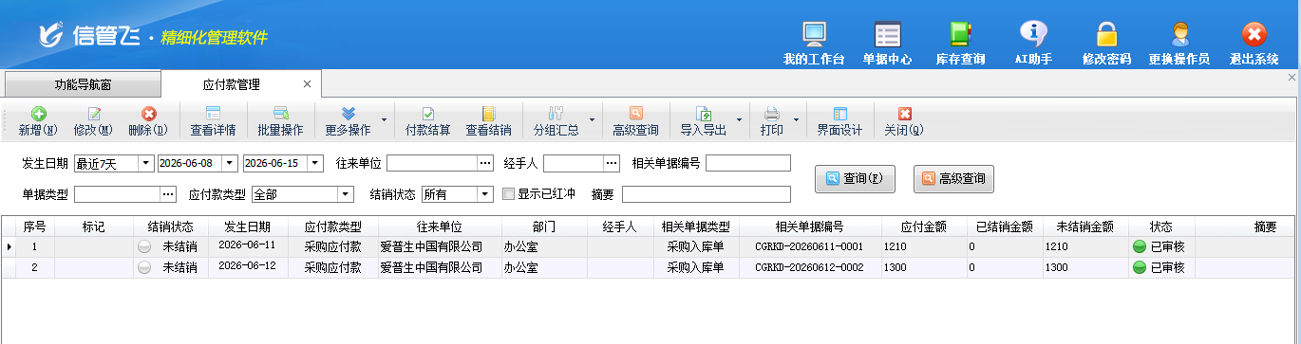This screenshot has width=1301, height=344.
Task: Click 界面设计 interface design
Action: (x=839, y=121)
